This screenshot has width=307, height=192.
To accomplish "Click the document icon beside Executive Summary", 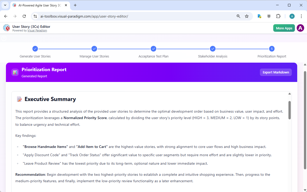I will 19,99.
